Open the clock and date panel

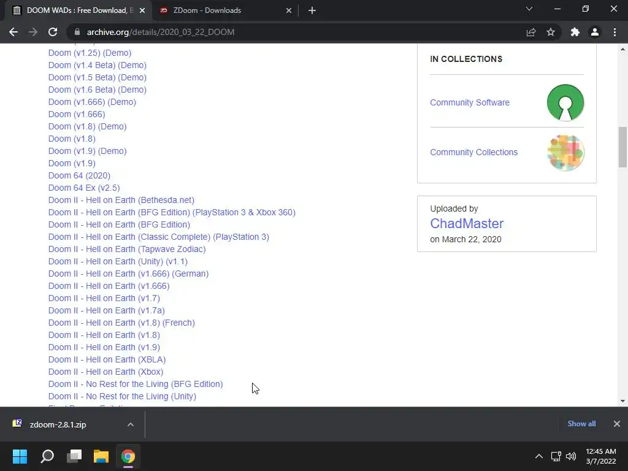[x=601, y=456]
